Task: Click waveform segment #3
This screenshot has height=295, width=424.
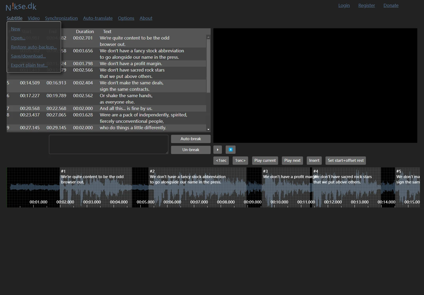Action: click(x=286, y=187)
